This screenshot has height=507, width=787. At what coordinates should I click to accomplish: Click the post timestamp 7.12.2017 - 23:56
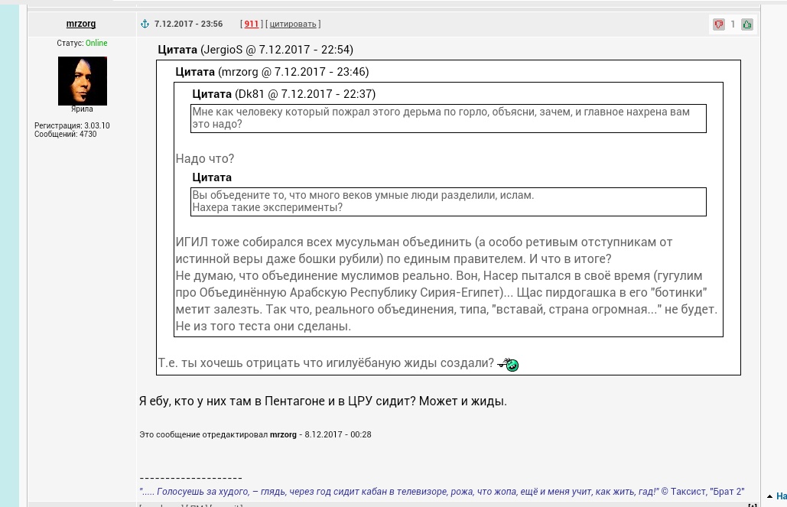[x=188, y=24]
